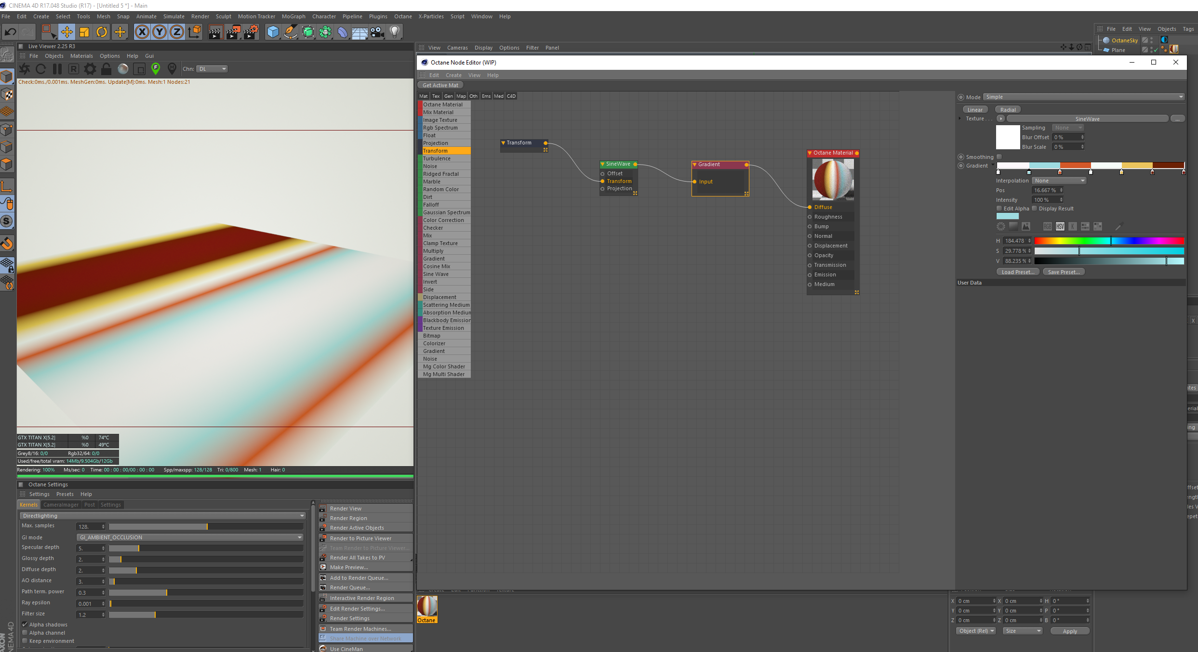1198x652 pixels.
Task: Pick color with the eyedropper tool
Action: coord(1119,226)
